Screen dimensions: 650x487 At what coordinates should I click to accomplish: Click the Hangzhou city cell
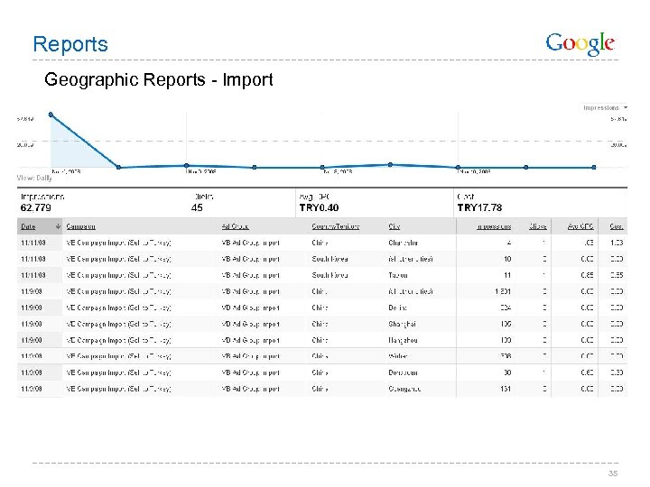tap(403, 340)
